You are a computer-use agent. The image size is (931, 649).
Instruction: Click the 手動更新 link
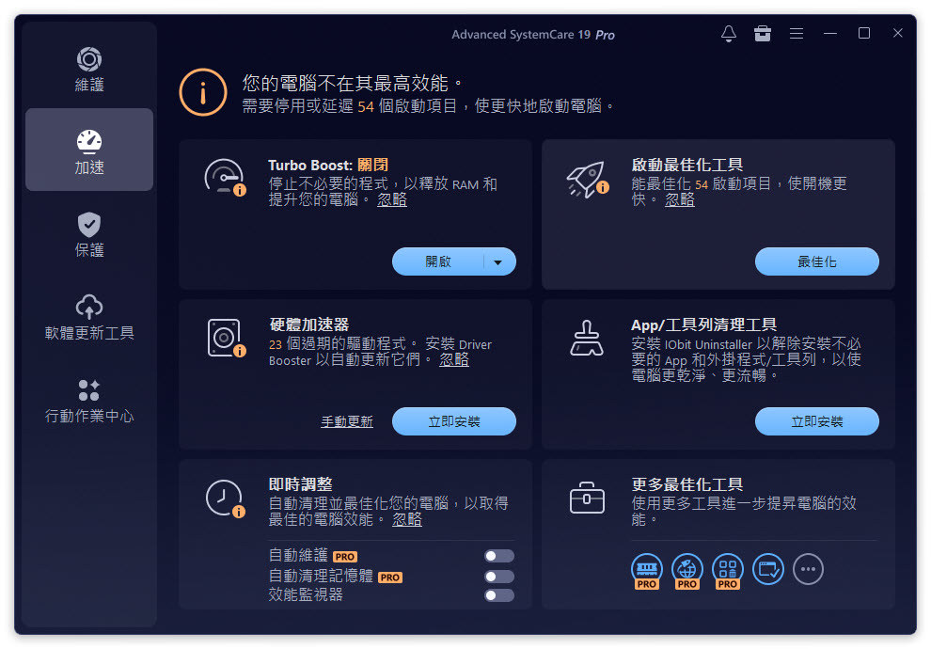347,421
